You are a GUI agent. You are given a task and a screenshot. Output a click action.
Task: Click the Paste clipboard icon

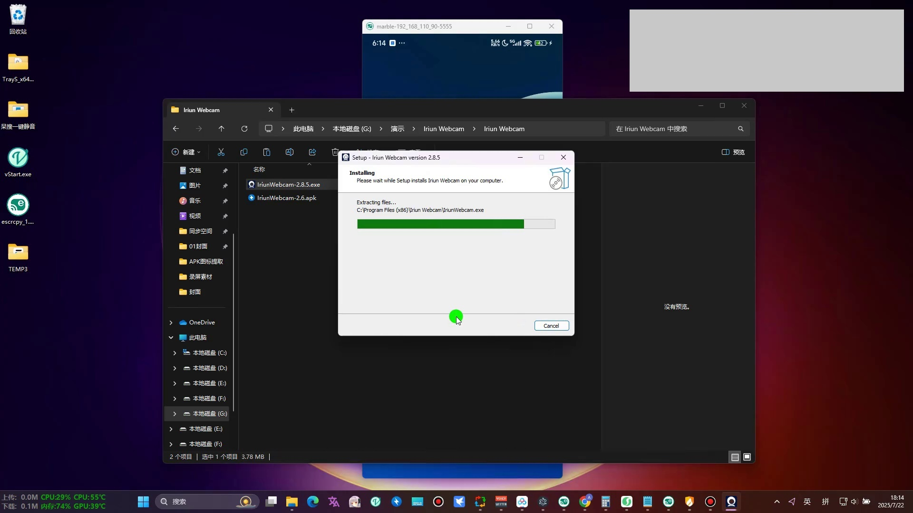pos(267,152)
